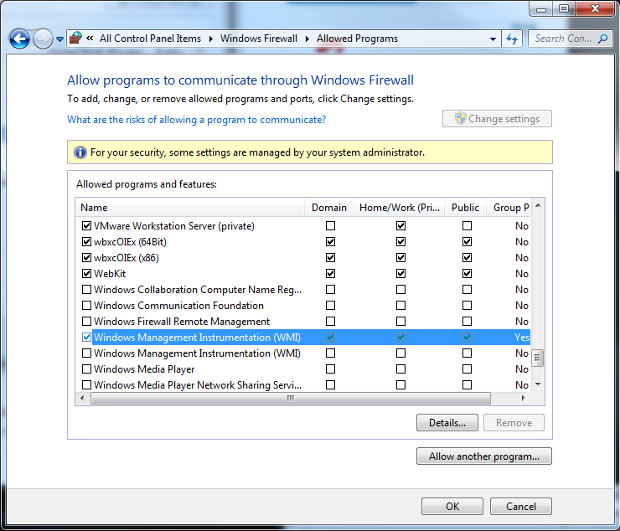This screenshot has width=620, height=531.
Task: Uncheck the WebKit name checkbox
Action: click(86, 274)
